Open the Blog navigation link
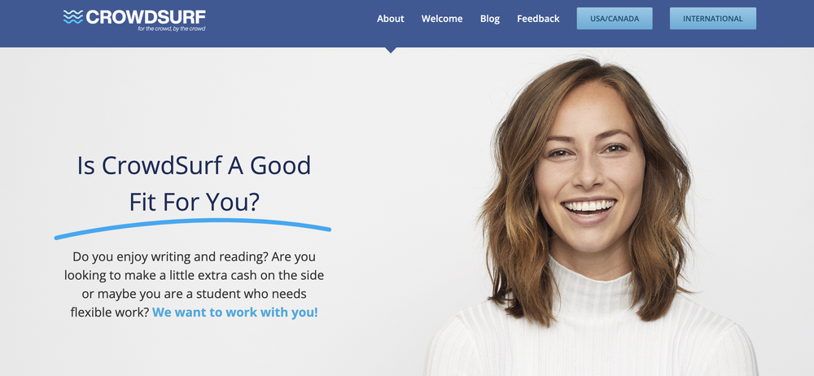Image resolution: width=814 pixels, height=376 pixels. (x=489, y=19)
